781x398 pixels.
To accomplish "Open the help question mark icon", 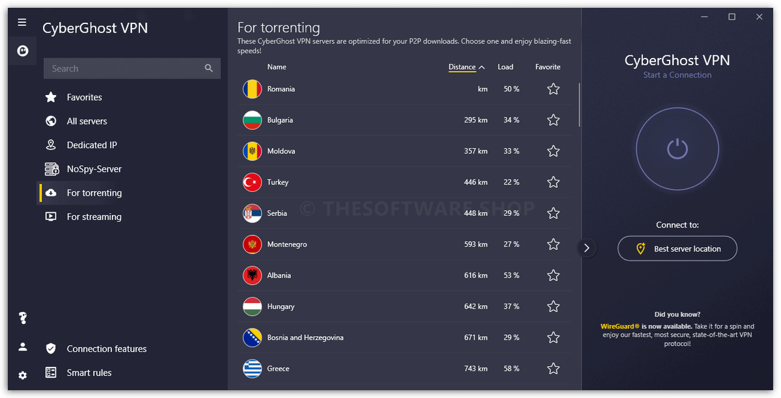I will click(x=23, y=318).
